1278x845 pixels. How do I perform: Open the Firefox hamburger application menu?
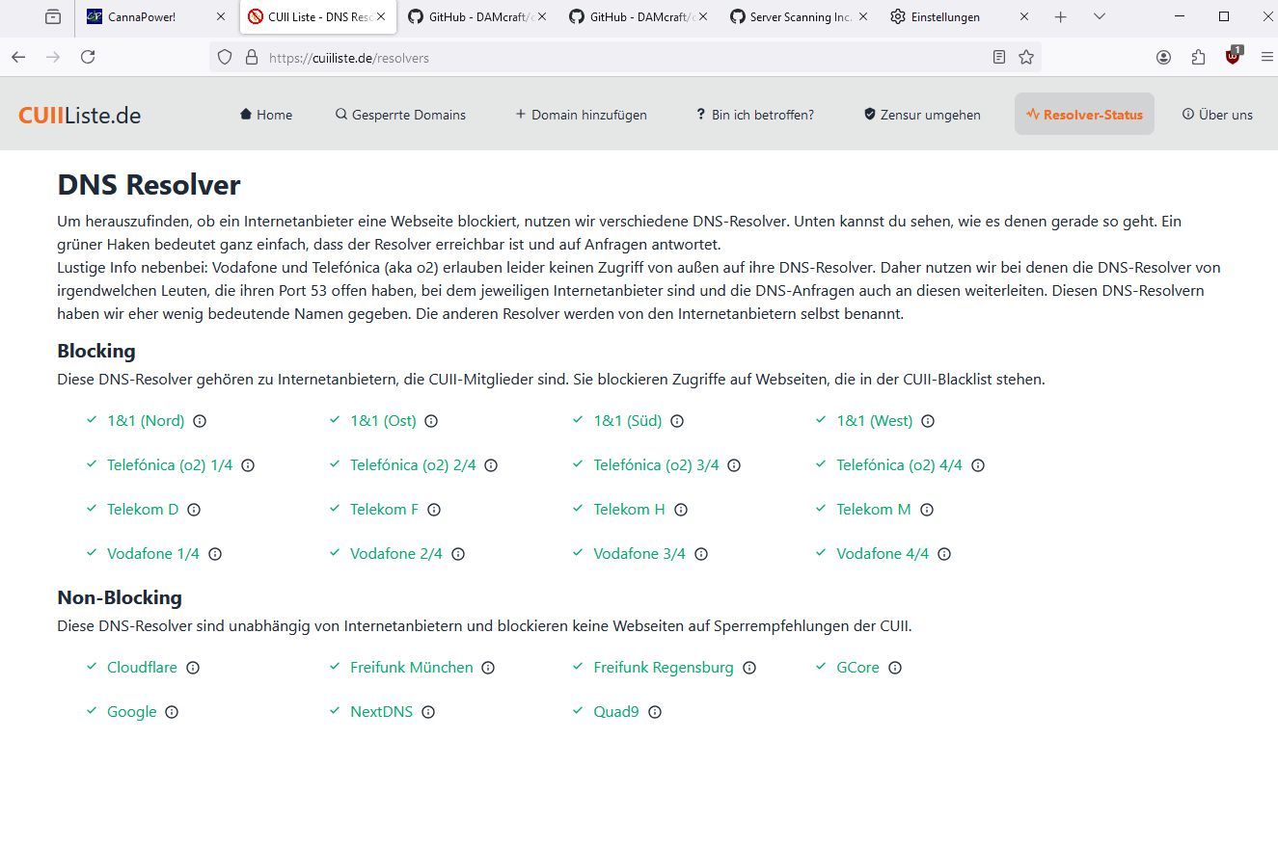tap(1266, 58)
